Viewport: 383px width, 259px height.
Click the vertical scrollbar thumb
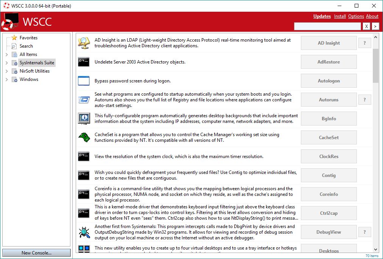click(x=376, y=66)
